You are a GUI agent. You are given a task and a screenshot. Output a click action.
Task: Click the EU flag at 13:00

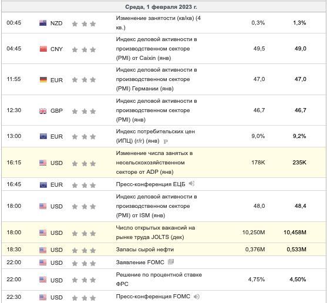pyautogui.click(x=43, y=136)
